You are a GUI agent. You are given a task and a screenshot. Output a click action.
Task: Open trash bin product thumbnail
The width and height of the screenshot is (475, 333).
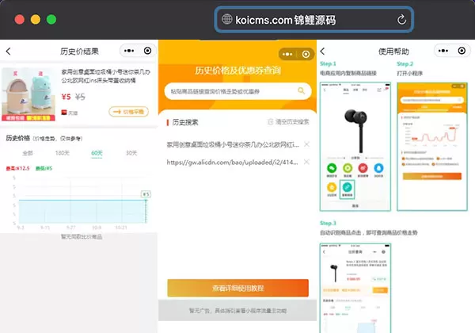28,94
